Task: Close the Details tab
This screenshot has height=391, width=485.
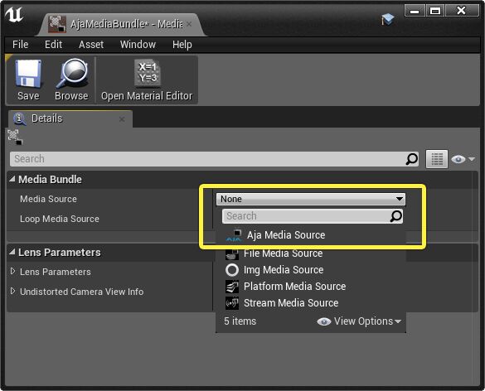Action: point(122,119)
